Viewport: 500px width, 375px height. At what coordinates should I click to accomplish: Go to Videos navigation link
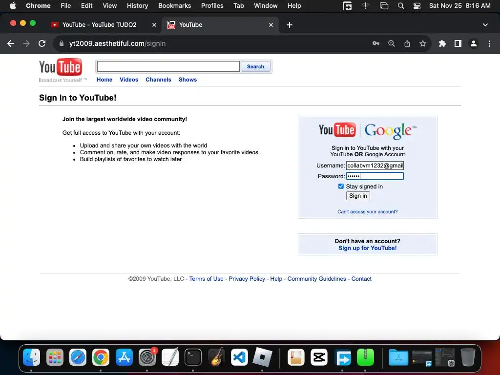[129, 80]
